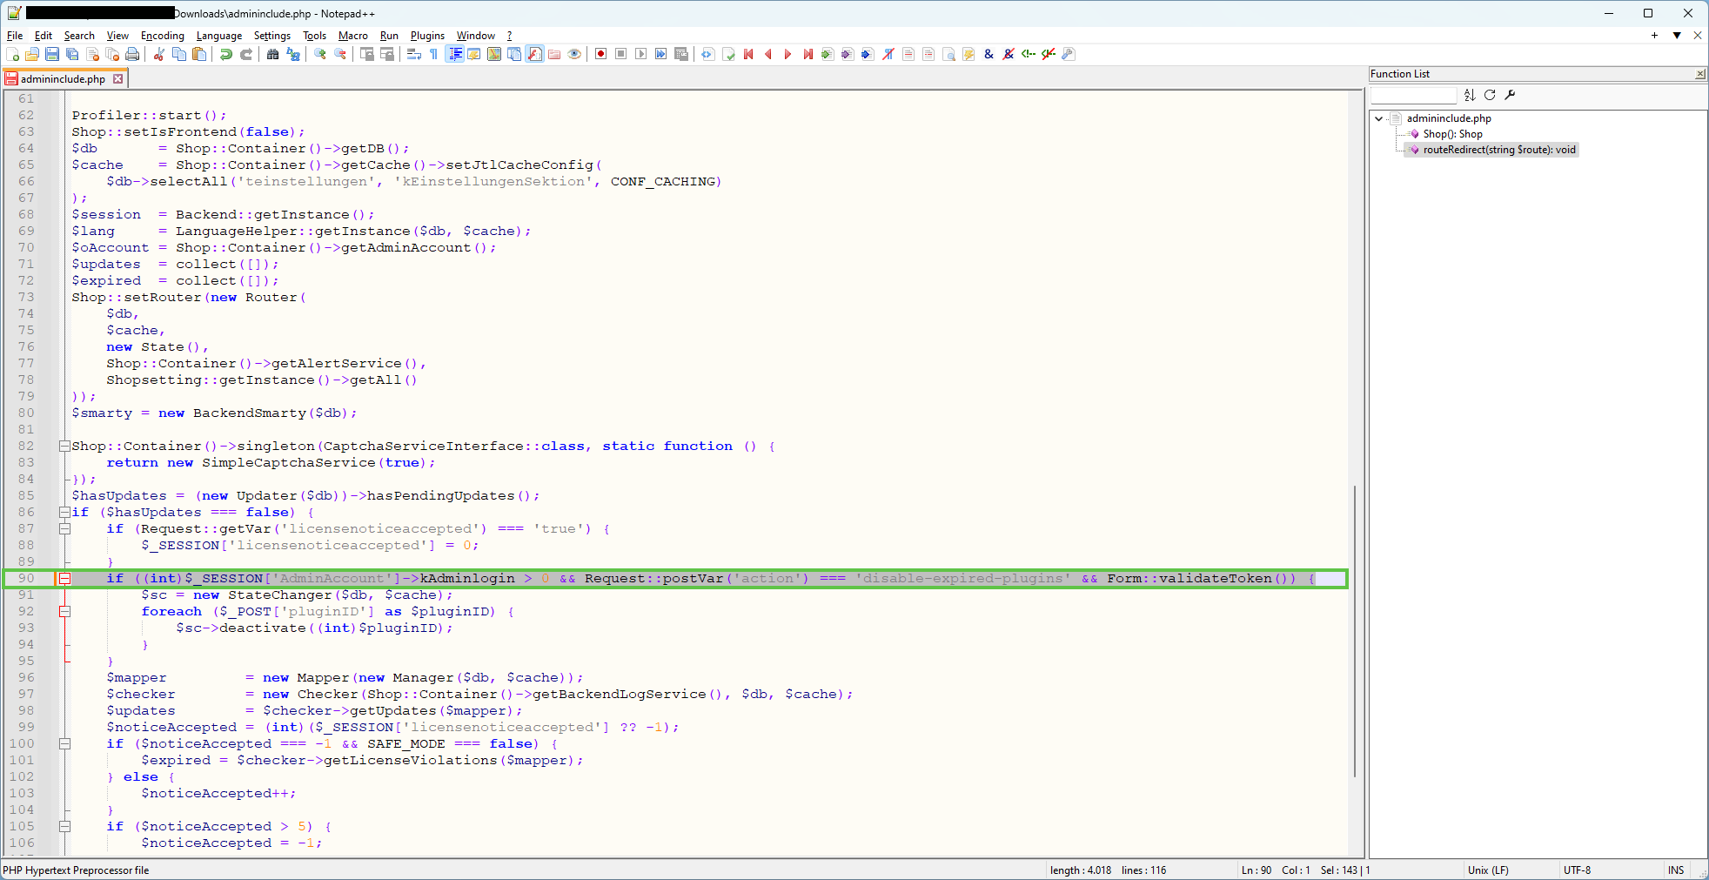
Task: Open the Encoding menu
Action: click(163, 36)
